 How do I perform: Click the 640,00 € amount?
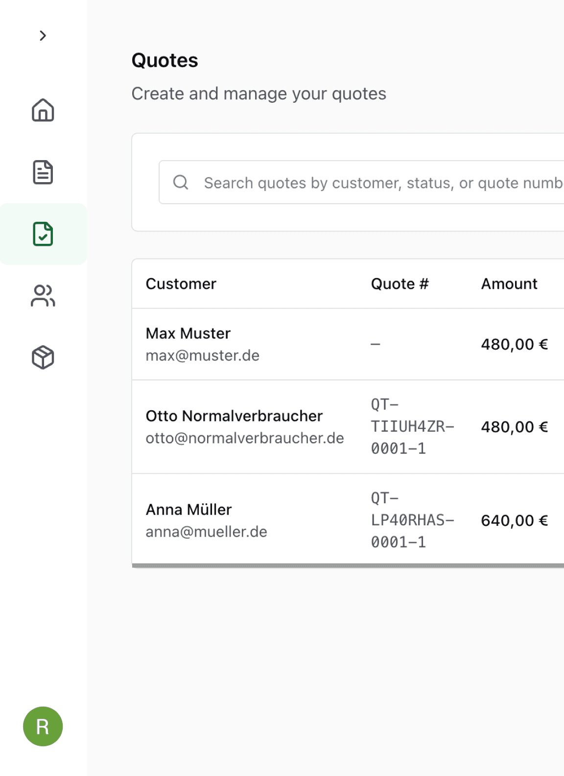click(514, 520)
